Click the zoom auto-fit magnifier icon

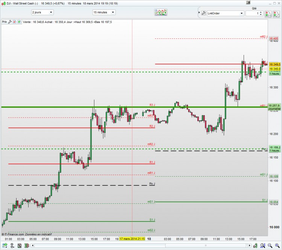click(x=263, y=245)
